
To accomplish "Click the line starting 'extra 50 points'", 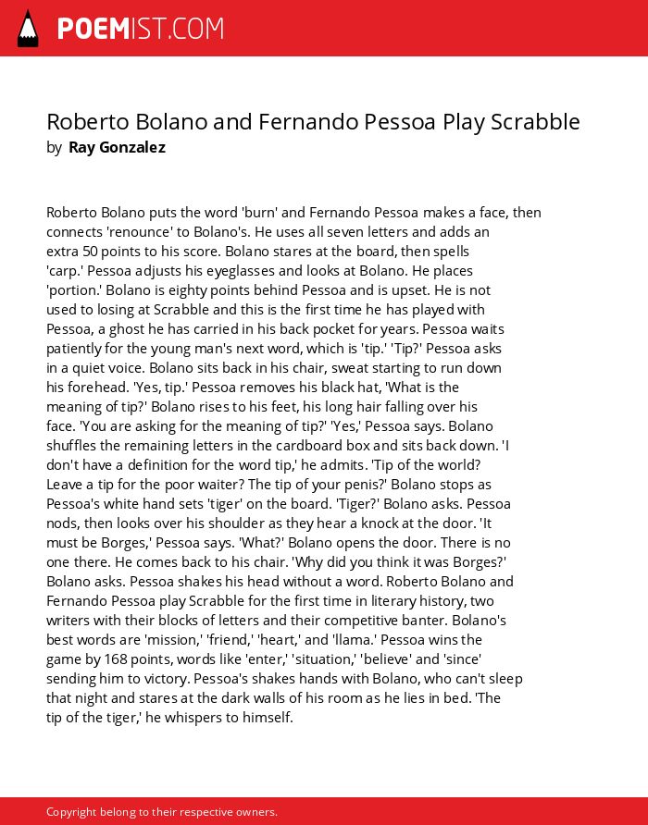I will [257, 252].
